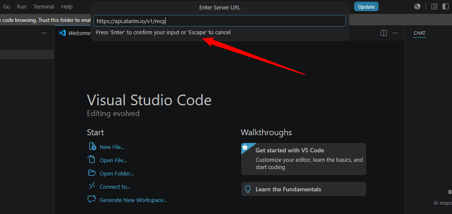Click the Connect to... link
This screenshot has width=452, height=214.
[115, 187]
